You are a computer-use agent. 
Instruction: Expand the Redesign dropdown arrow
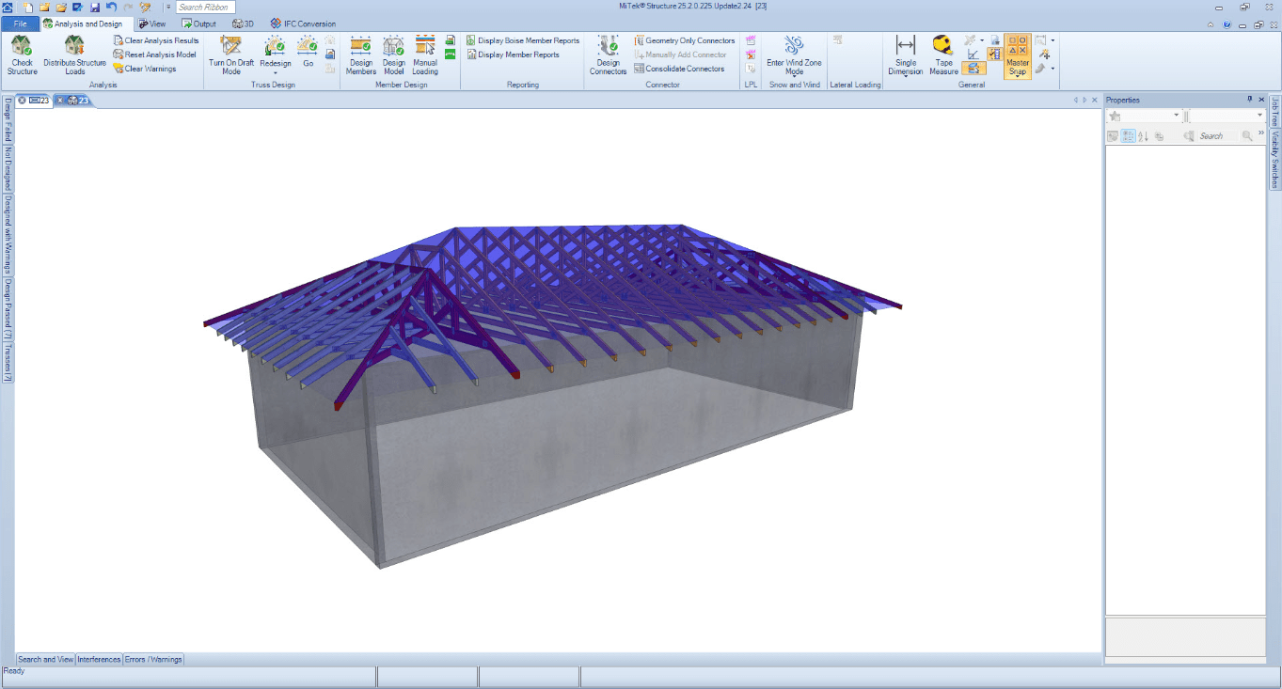tap(276, 72)
